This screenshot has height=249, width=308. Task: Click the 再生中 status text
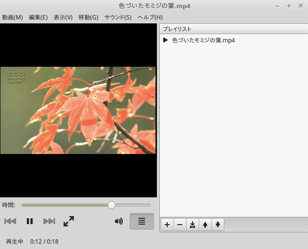tap(15, 242)
